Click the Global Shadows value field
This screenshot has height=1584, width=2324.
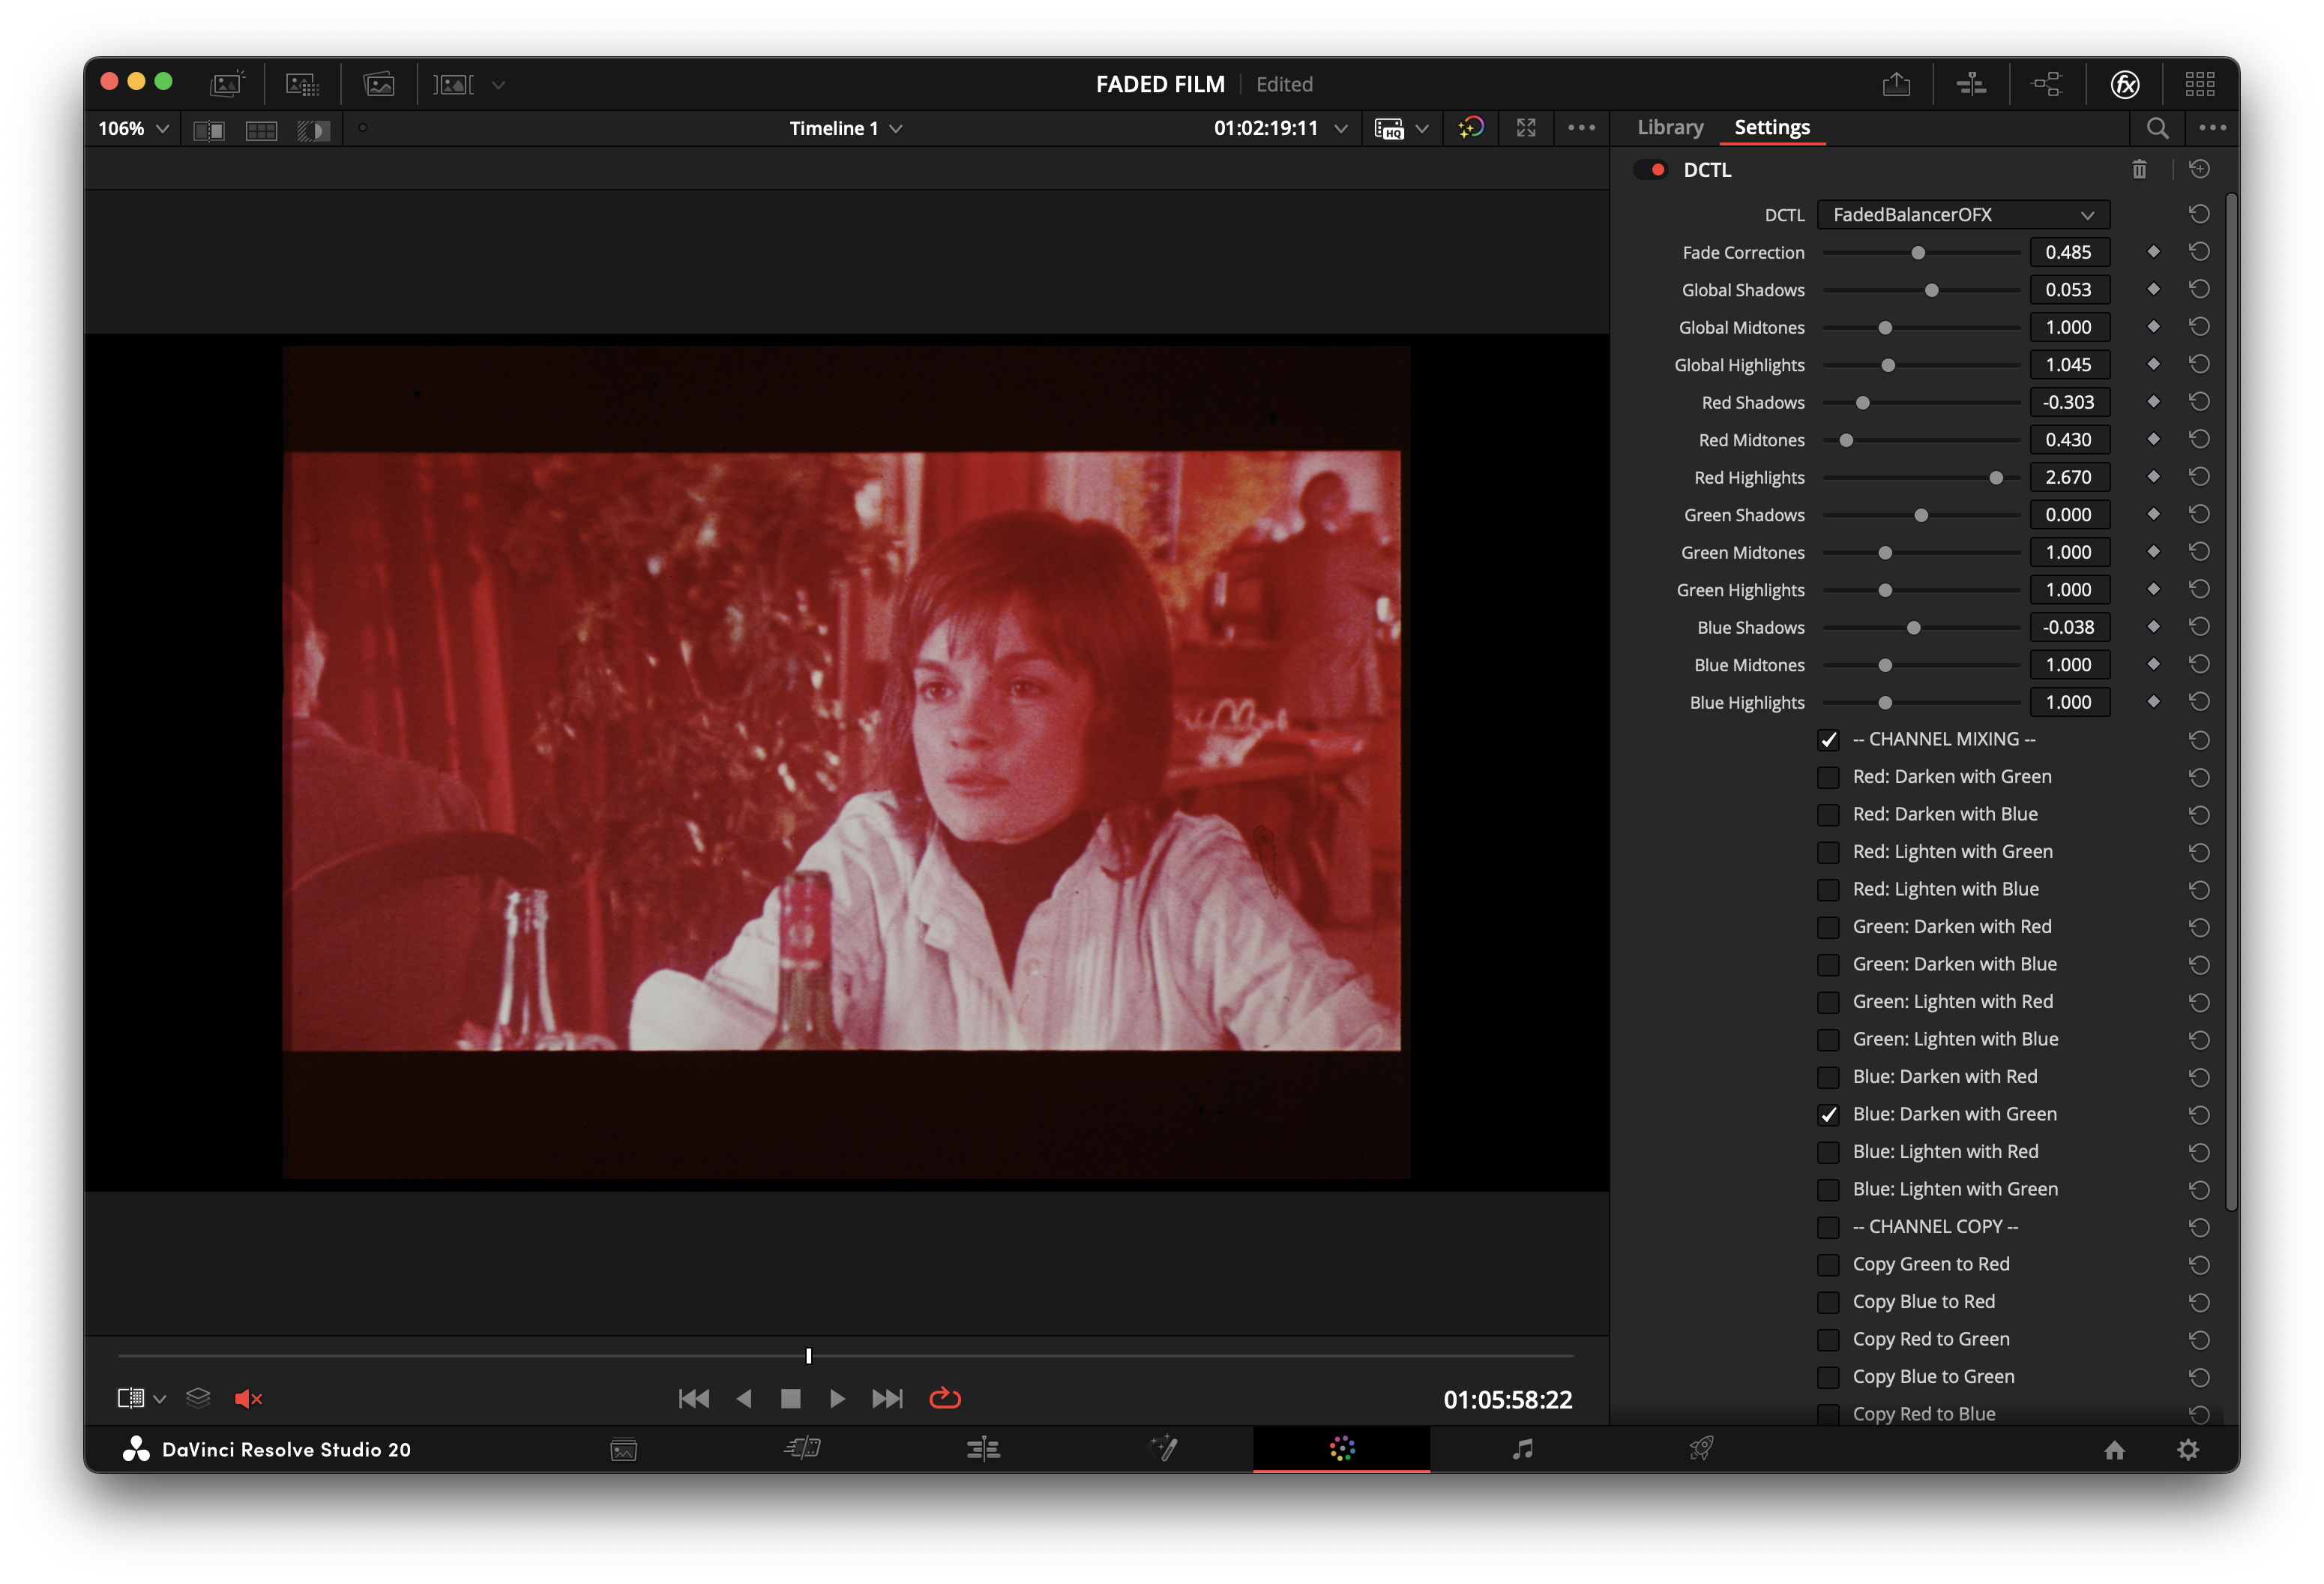pos(2068,289)
